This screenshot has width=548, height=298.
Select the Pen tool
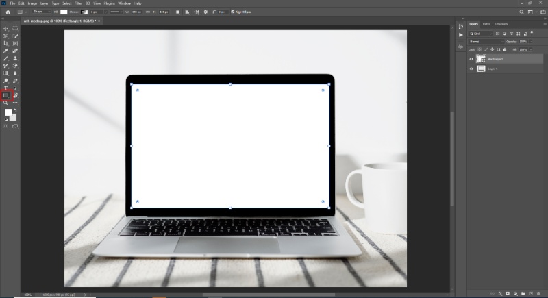tap(15, 81)
